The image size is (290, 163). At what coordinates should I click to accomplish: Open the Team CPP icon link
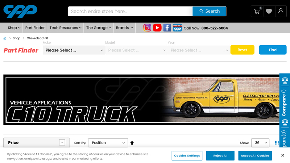coord(177,28)
